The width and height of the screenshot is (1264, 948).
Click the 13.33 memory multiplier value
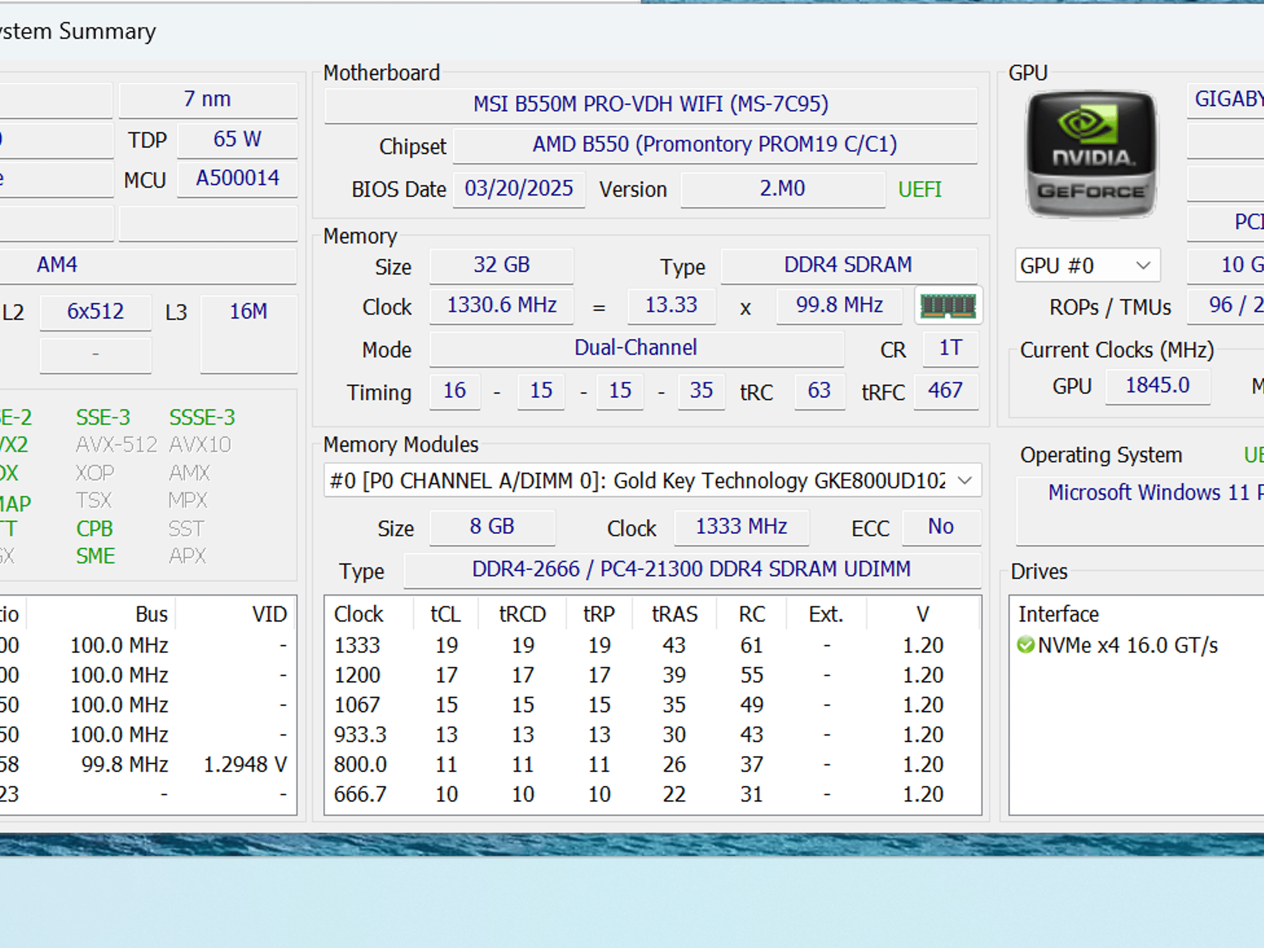click(x=671, y=306)
